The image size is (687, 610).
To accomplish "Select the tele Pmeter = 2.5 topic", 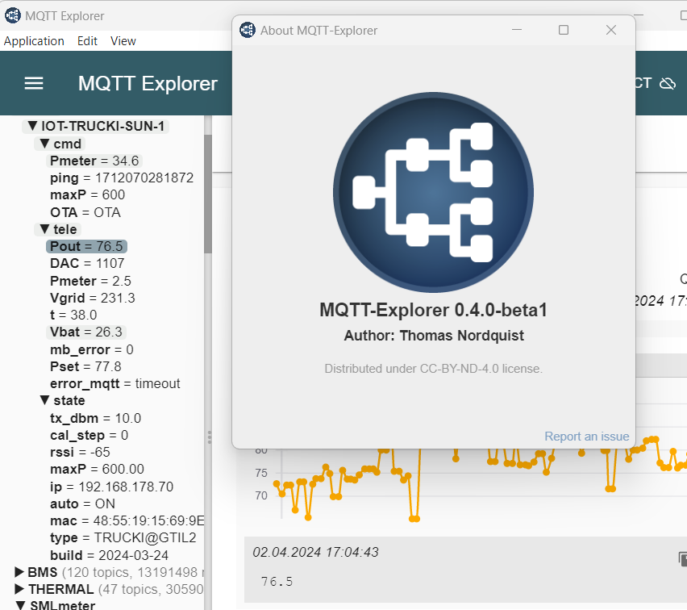I will coord(90,281).
